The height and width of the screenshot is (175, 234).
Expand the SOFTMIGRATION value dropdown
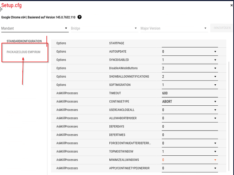point(189,85)
